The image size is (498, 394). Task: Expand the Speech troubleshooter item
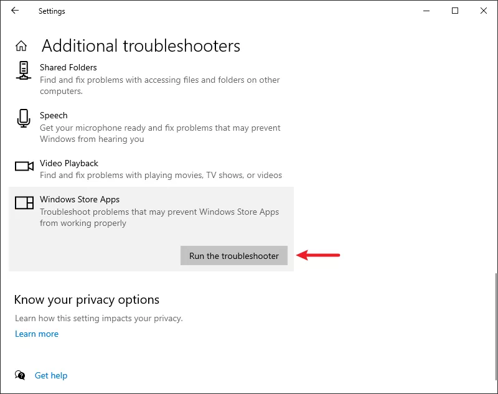(151, 127)
